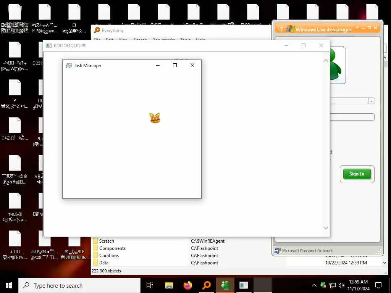Click the blank taskbar button after BOOOOOOO app
The height and width of the screenshot is (293, 391).
(263, 285)
